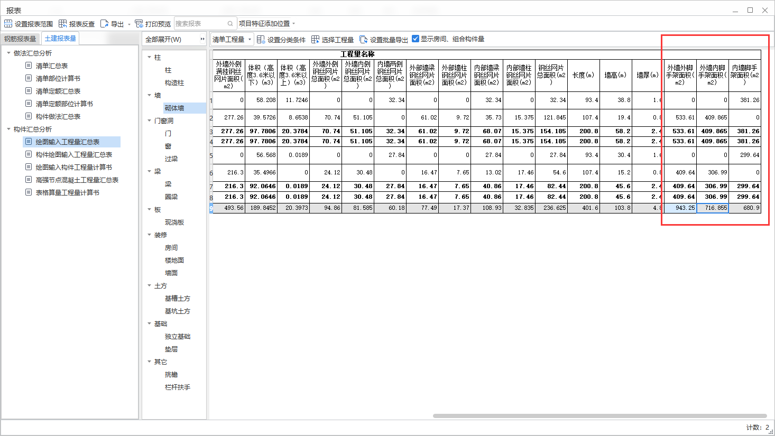Open 项目特征添加位置 dropdown
The height and width of the screenshot is (436, 775).
pyautogui.click(x=267, y=24)
